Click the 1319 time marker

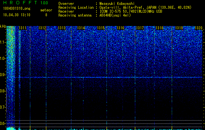click(x=179, y=28)
